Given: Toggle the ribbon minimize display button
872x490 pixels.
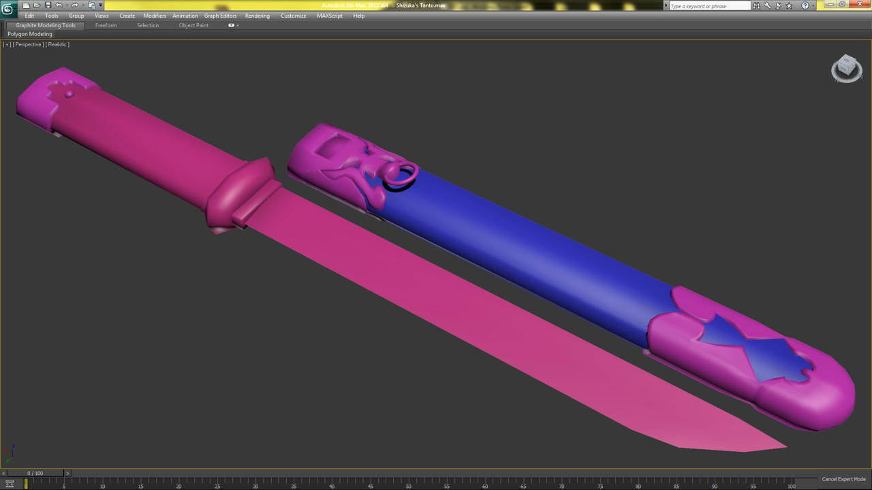Looking at the screenshot, I should click(232, 25).
